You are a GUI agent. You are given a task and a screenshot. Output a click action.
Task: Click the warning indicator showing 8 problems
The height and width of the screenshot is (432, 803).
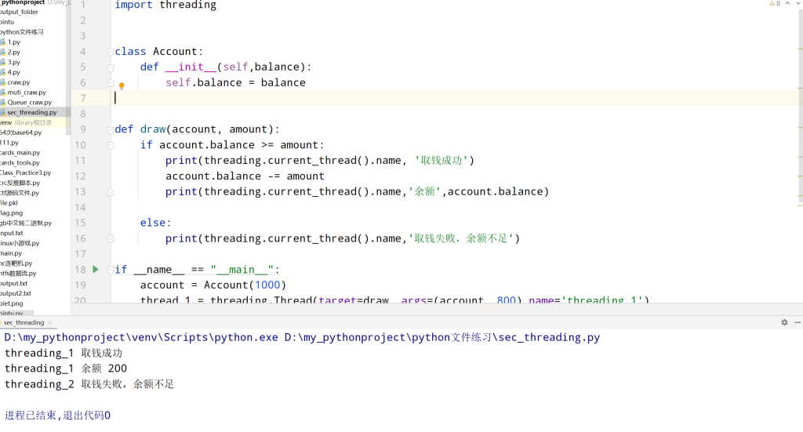773,5
